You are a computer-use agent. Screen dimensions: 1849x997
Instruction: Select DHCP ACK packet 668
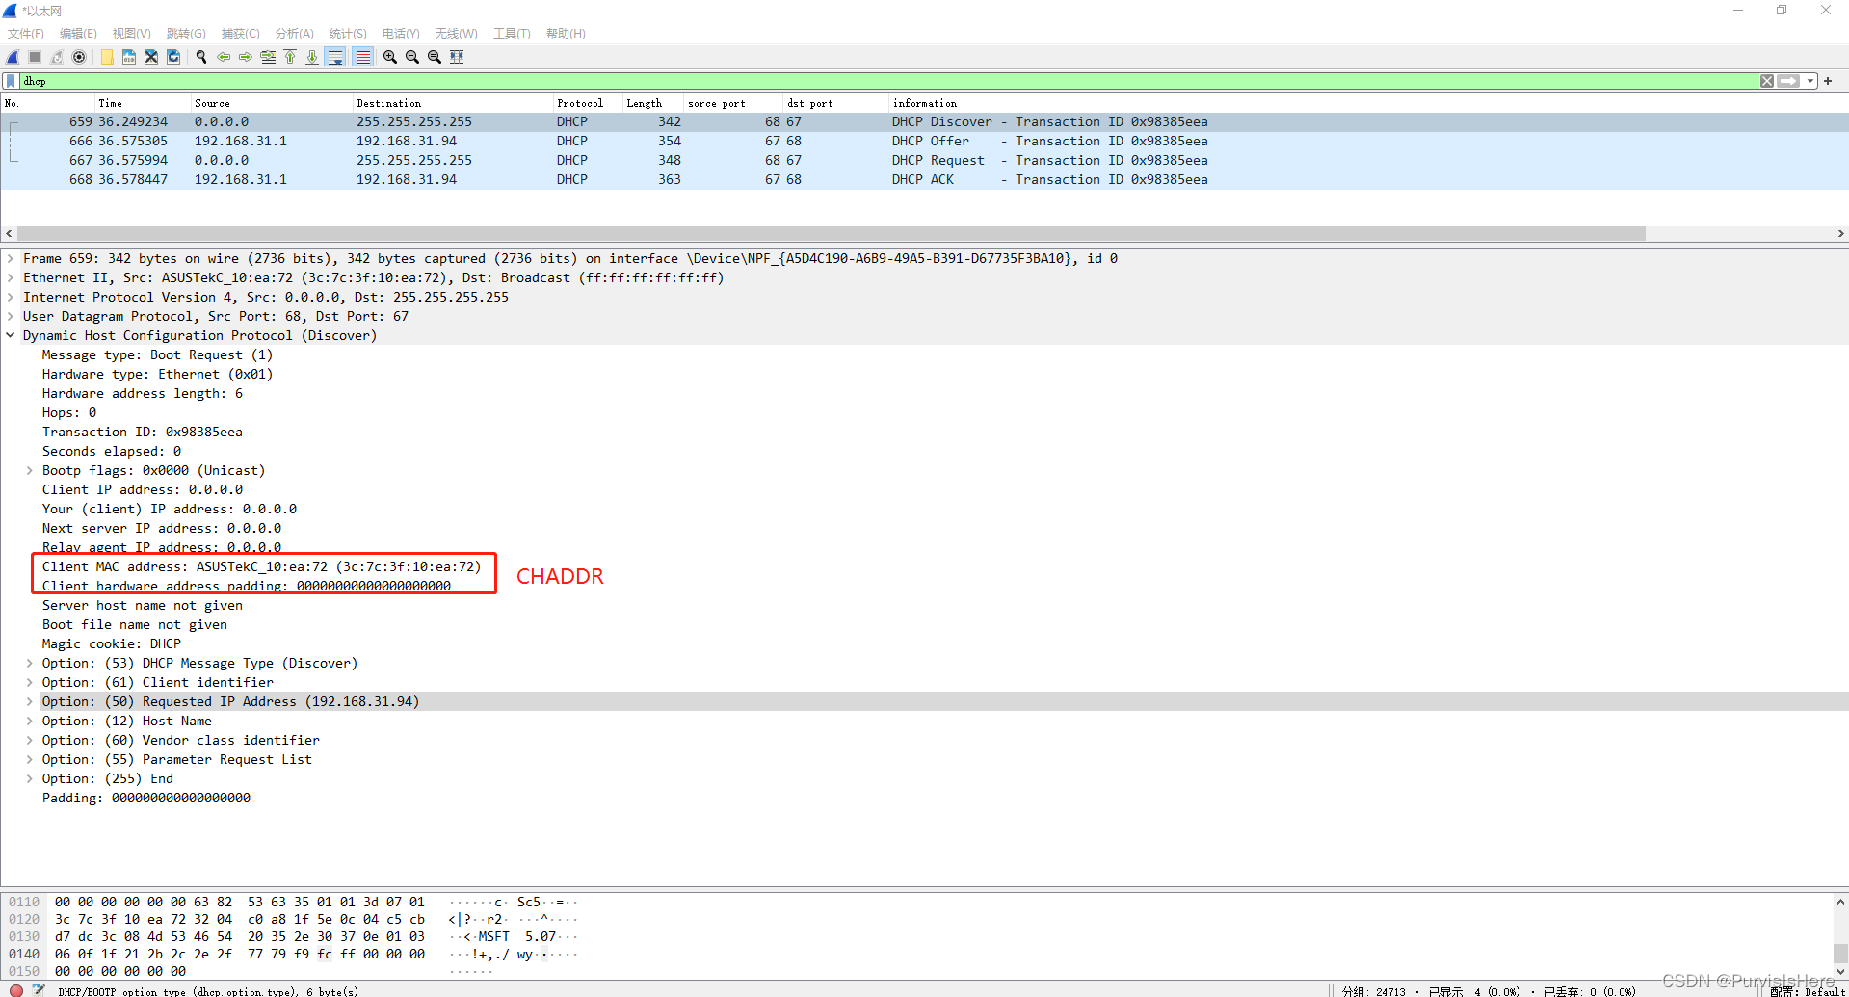[x=924, y=180]
